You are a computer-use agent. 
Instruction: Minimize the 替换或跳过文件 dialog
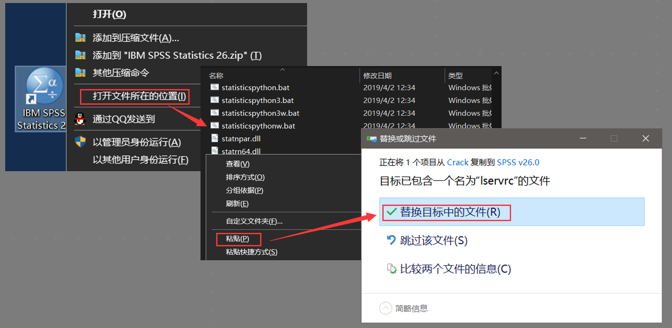[582, 139]
